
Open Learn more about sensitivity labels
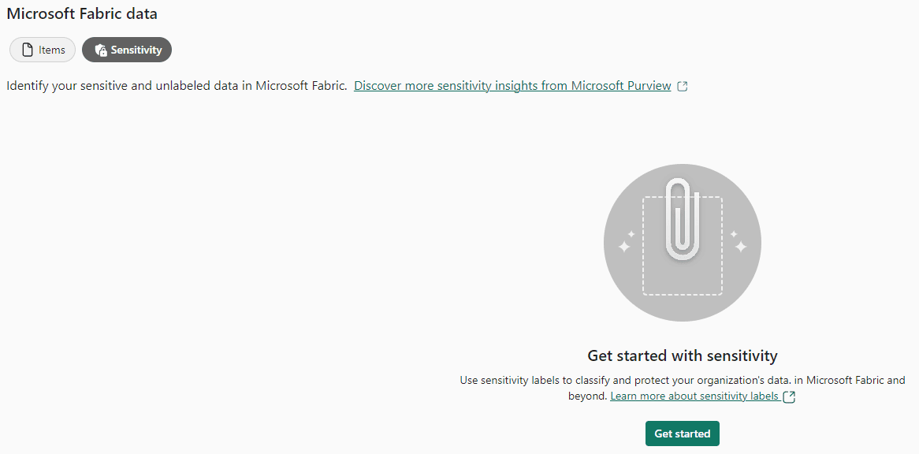[694, 396]
